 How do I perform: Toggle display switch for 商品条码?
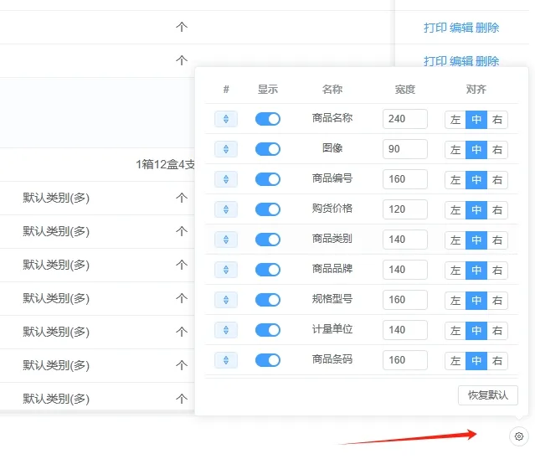(x=268, y=360)
